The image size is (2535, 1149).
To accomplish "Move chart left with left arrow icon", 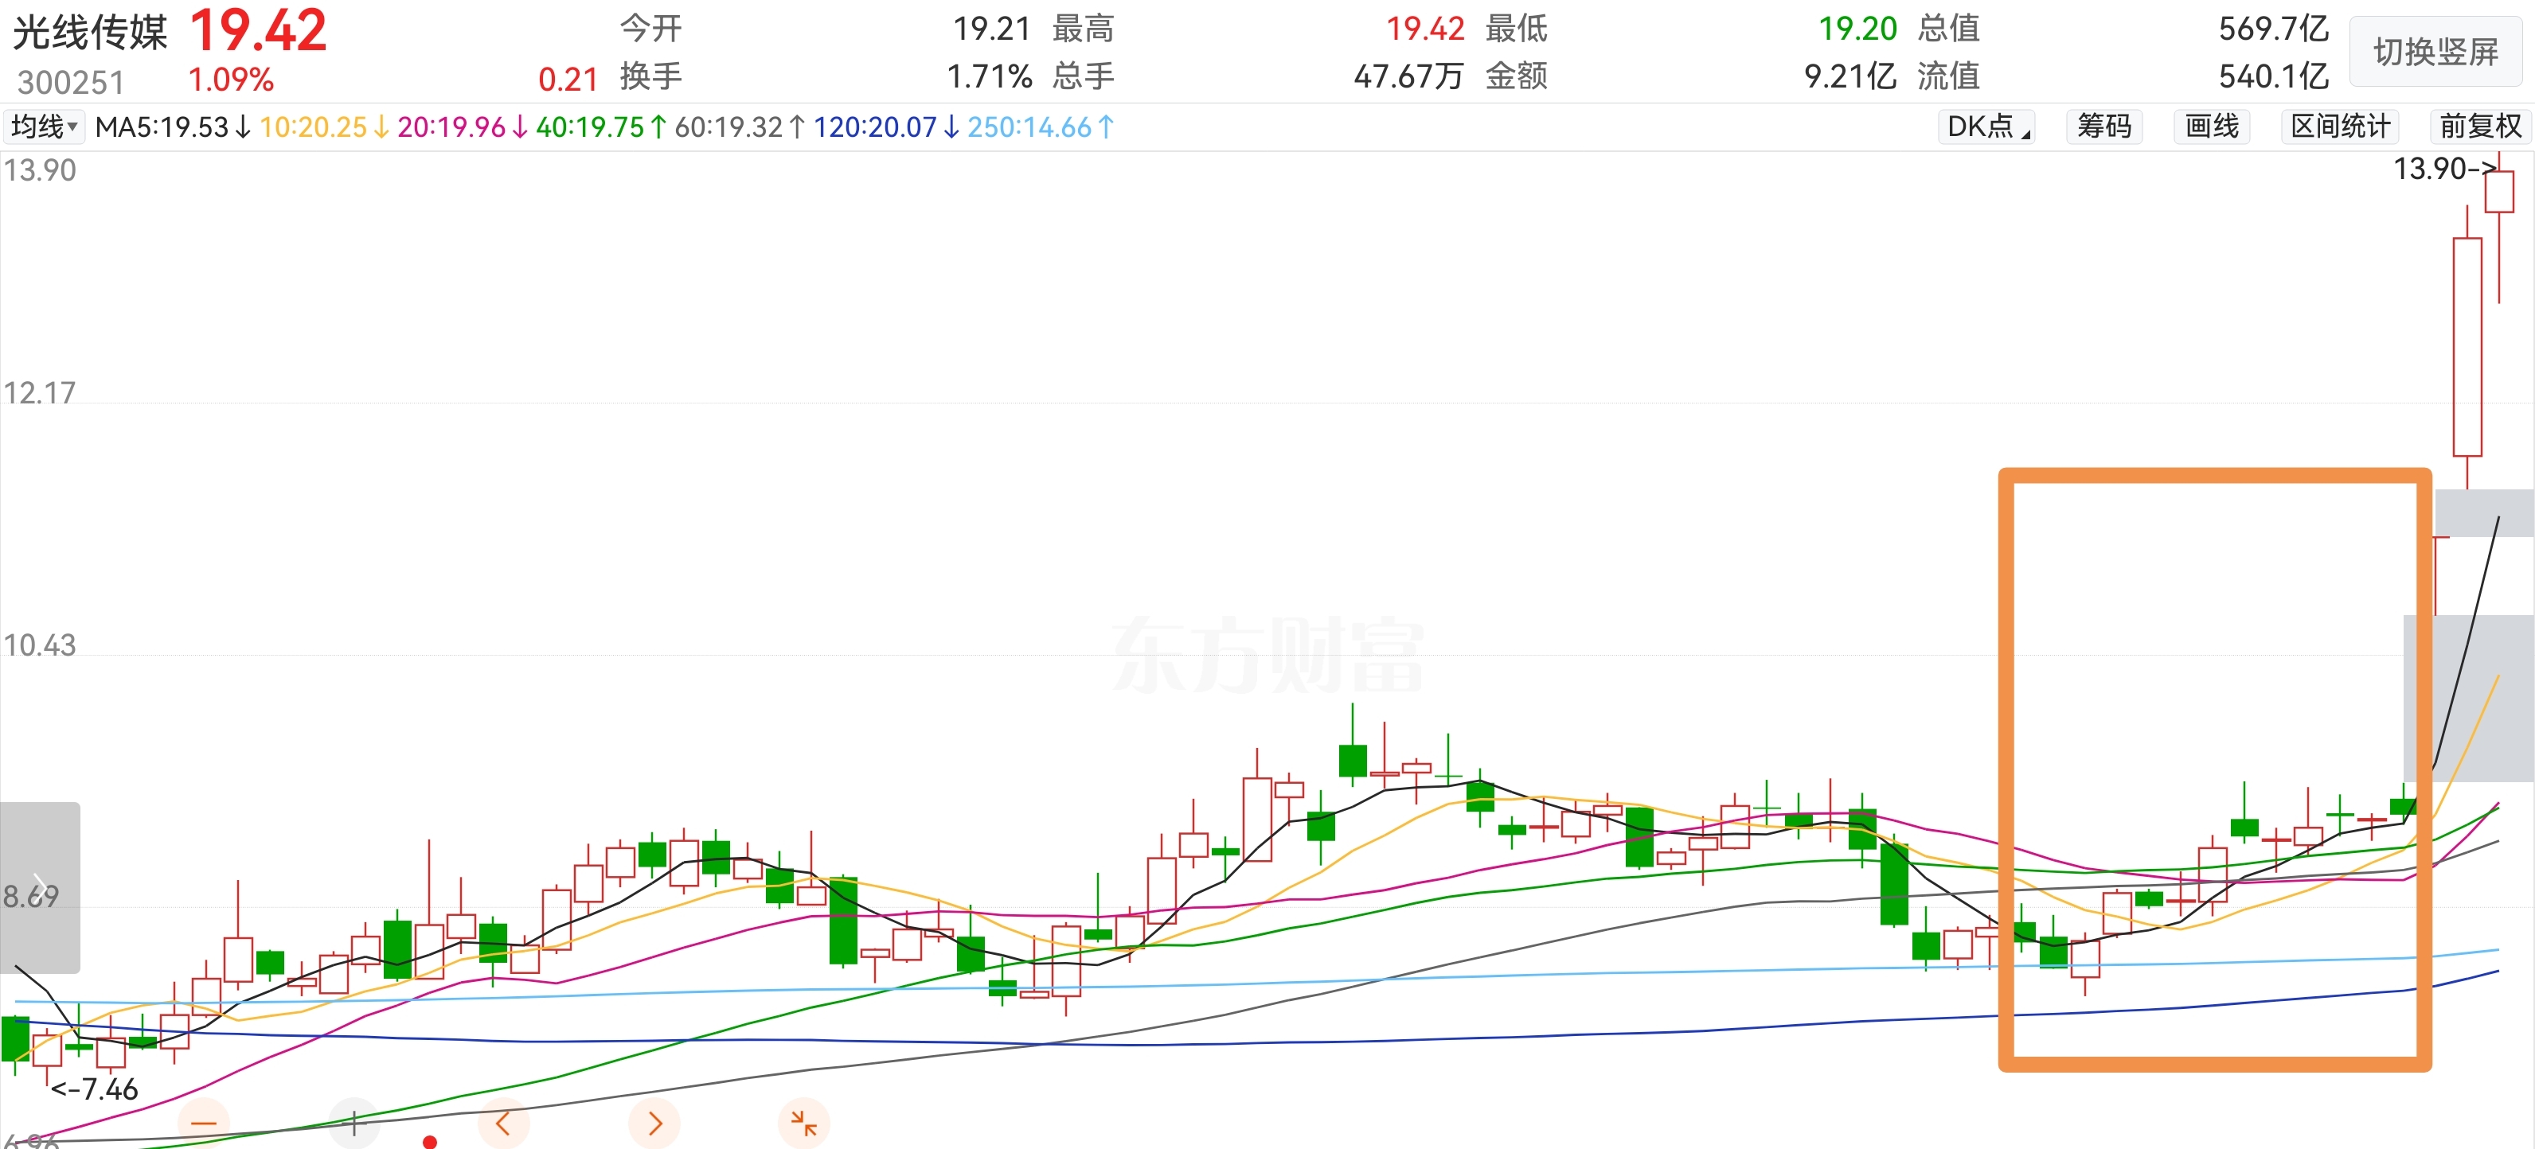I will pos(503,1124).
